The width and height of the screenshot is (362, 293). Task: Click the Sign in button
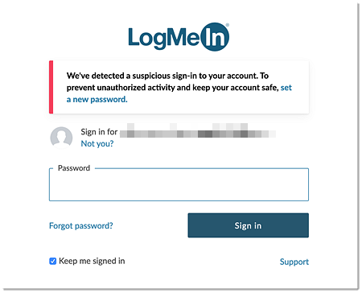tap(249, 225)
